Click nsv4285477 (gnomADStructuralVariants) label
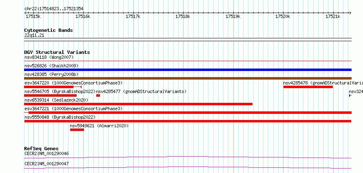Image resolution: width=363 pixels, height=173 pixels. 141,91
